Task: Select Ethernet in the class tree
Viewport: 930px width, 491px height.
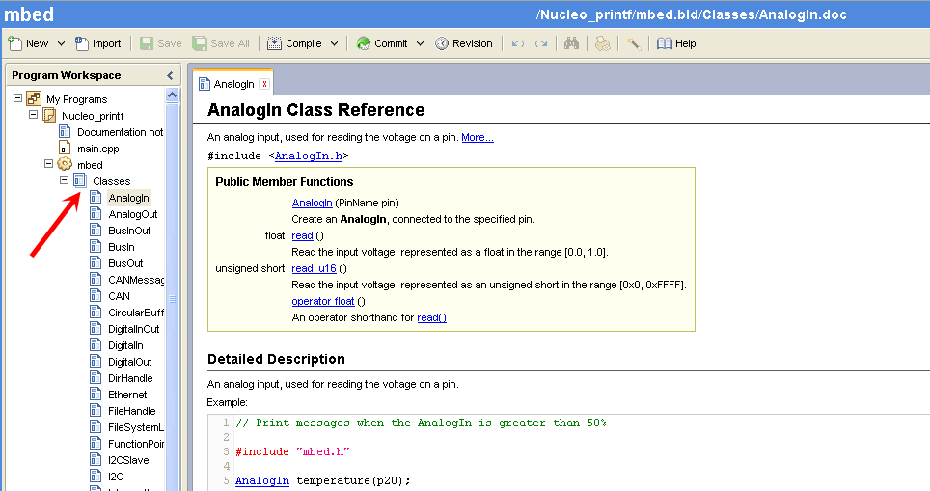Action: tap(127, 395)
